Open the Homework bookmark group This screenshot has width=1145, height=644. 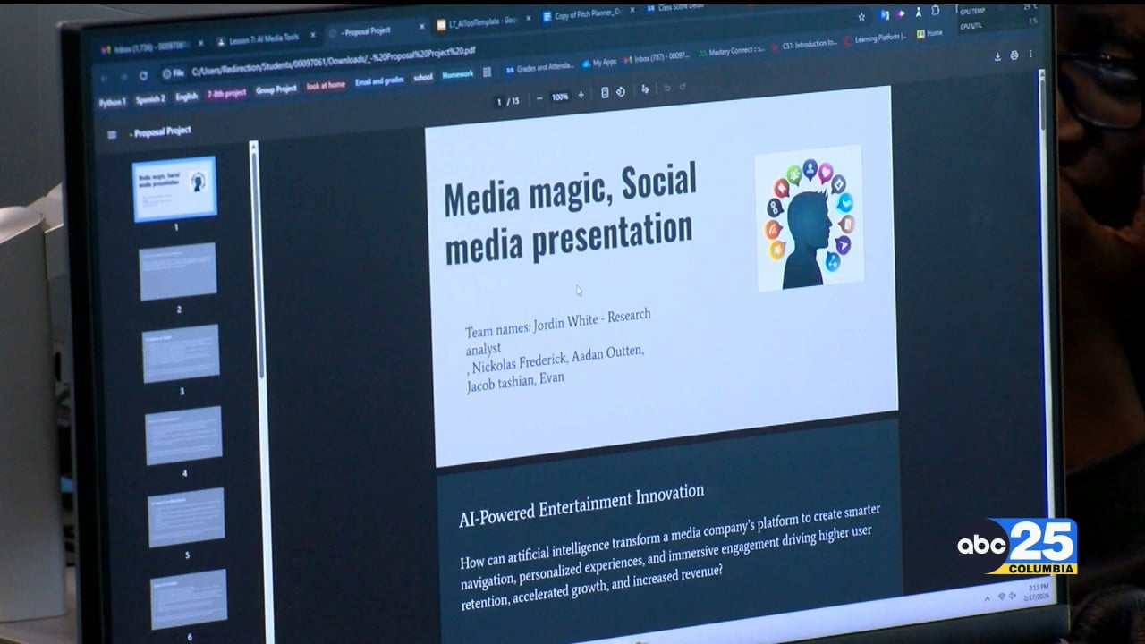457,75
